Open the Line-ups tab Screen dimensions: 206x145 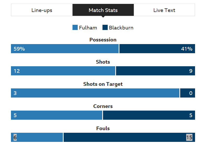42,10
